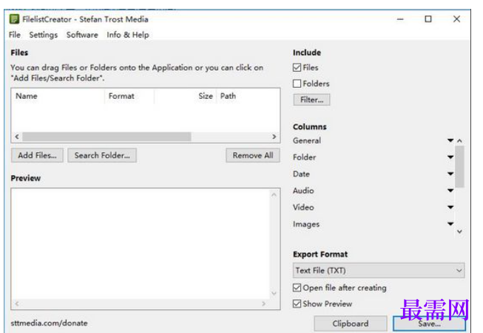483x333 pixels.
Task: Maximize the FilelistCreator window
Action: [x=428, y=19]
